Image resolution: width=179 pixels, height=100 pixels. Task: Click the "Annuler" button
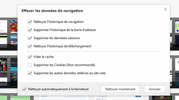click(155, 89)
